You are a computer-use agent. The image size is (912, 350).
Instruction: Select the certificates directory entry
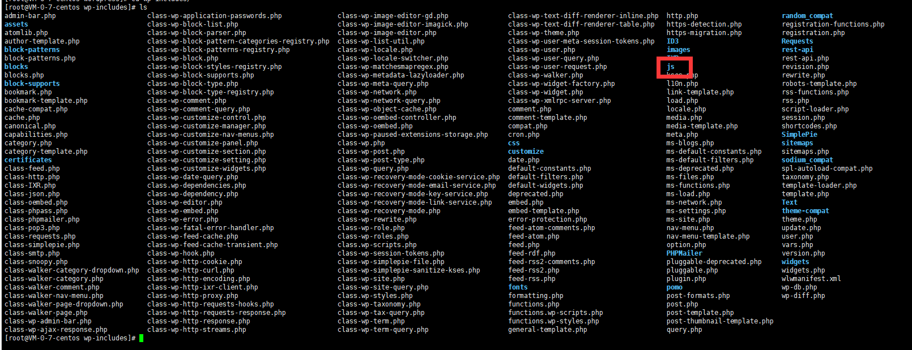28,160
